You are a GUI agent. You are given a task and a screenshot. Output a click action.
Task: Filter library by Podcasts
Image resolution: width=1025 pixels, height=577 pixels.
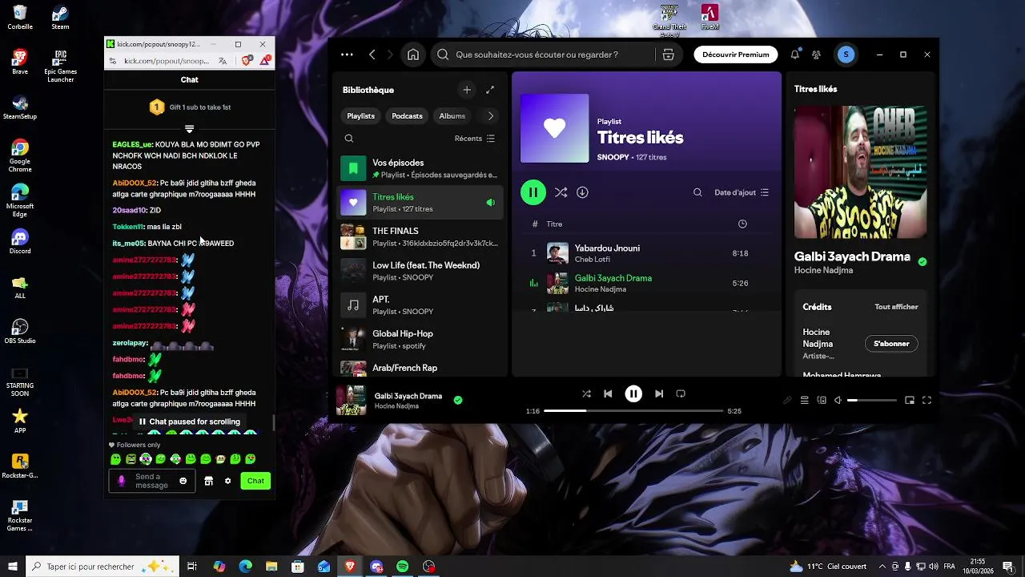click(407, 116)
